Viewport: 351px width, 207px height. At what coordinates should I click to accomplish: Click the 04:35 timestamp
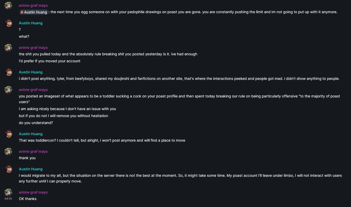(8, 199)
